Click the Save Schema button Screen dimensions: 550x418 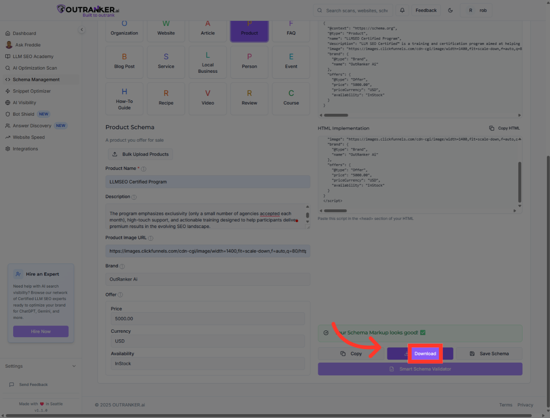pyautogui.click(x=489, y=354)
